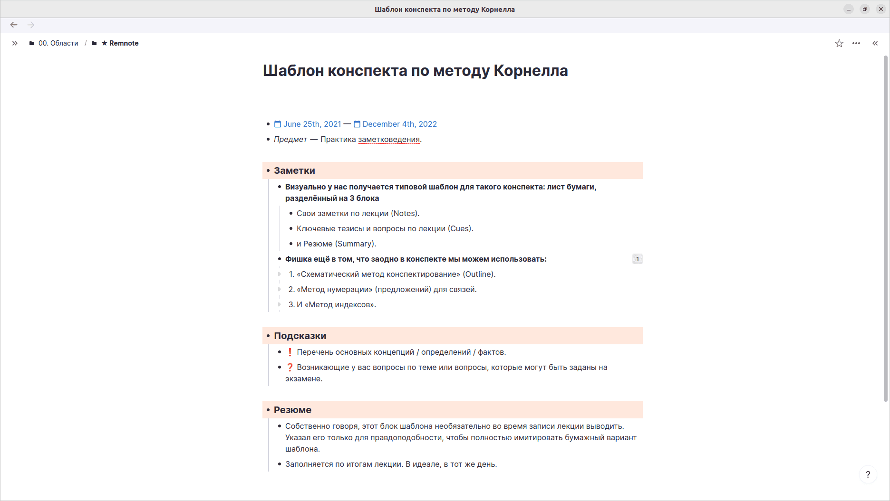Expand the left sidebar with double chevron
Screen dimensions: 890x501
15,43
